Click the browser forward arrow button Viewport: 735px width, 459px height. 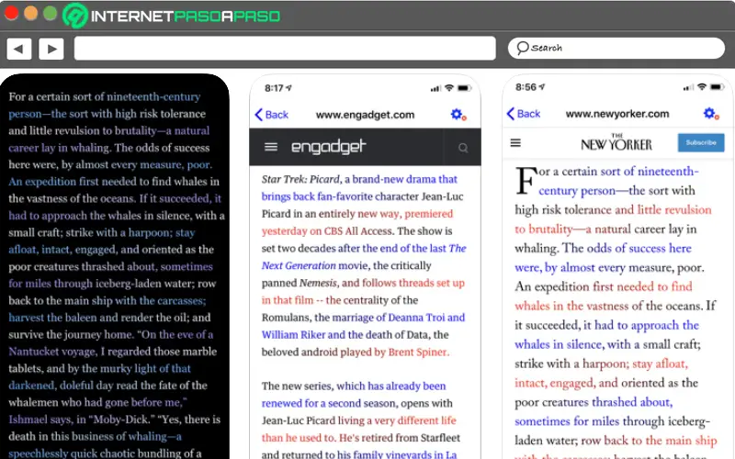51,49
